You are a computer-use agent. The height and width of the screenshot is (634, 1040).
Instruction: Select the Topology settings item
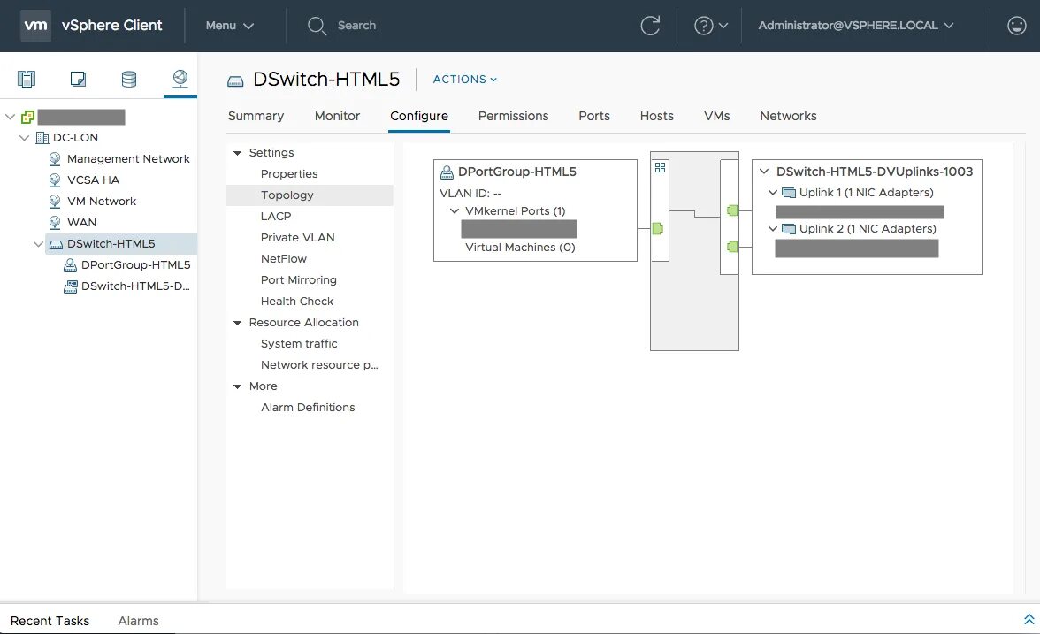click(310, 195)
